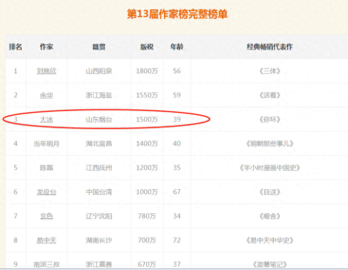348x270 pixels.
Task: Click the 1550万 royalty value
Action: [147, 95]
